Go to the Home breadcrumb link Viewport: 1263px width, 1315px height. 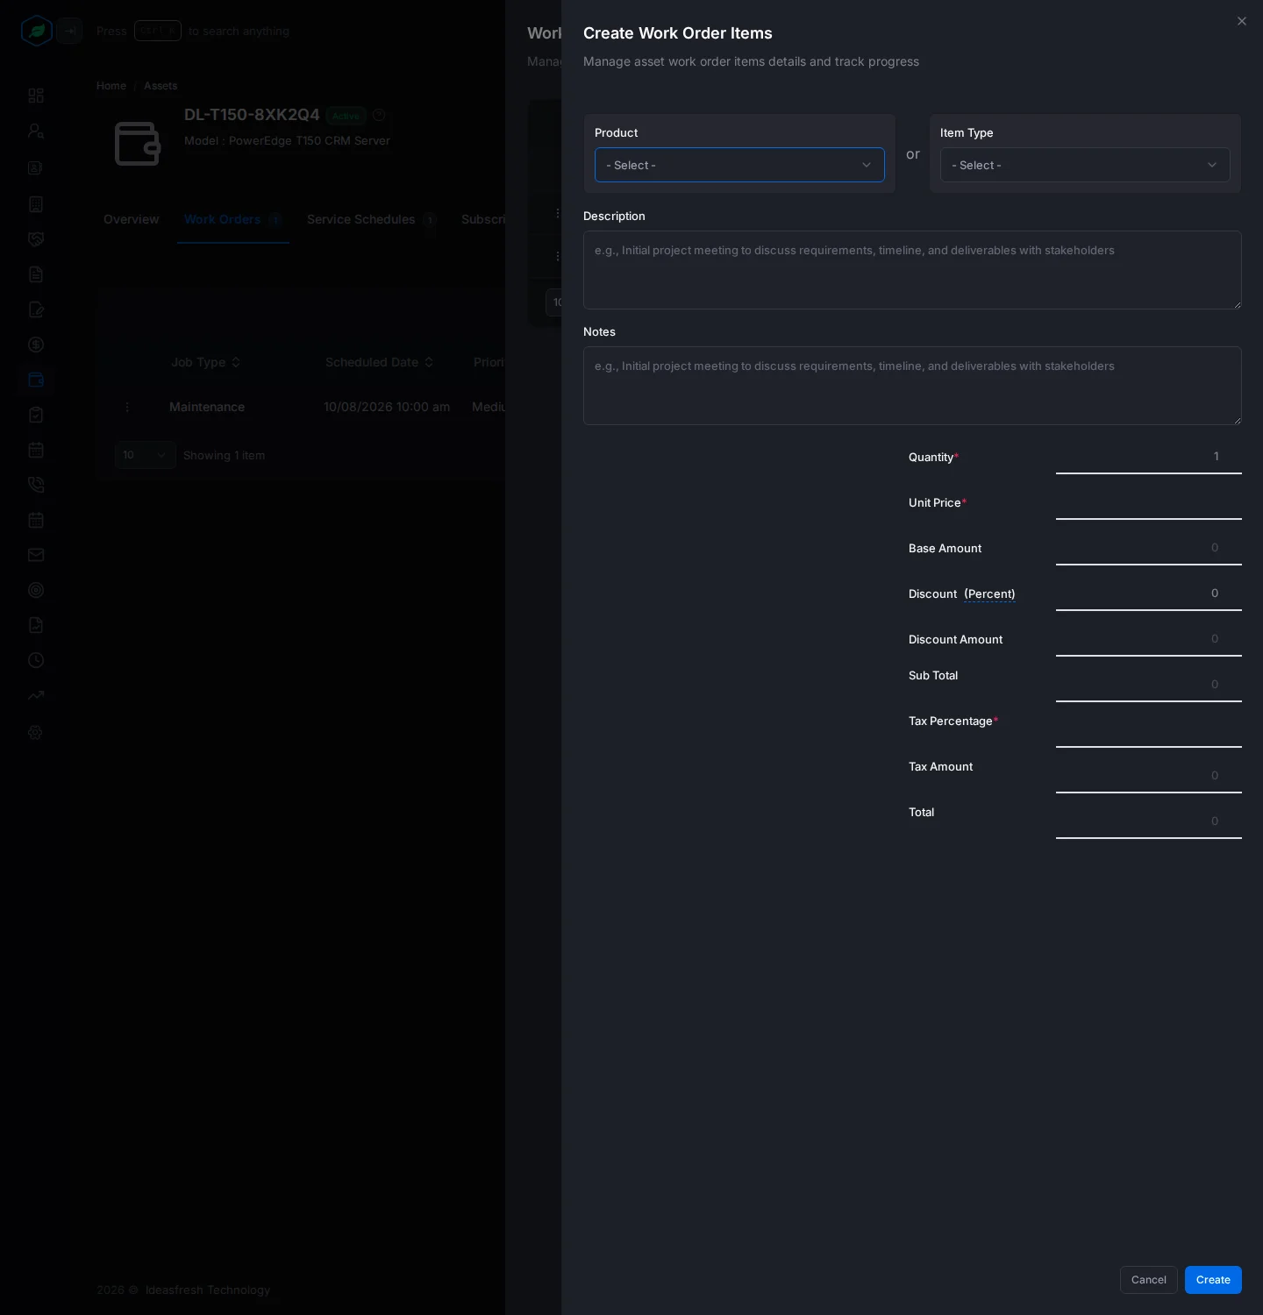click(111, 86)
